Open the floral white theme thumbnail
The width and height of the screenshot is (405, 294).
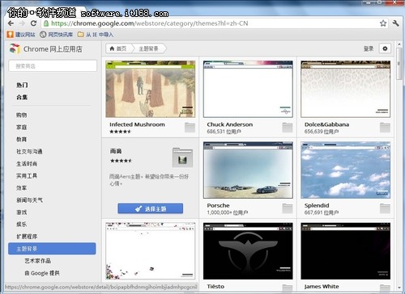click(x=151, y=251)
